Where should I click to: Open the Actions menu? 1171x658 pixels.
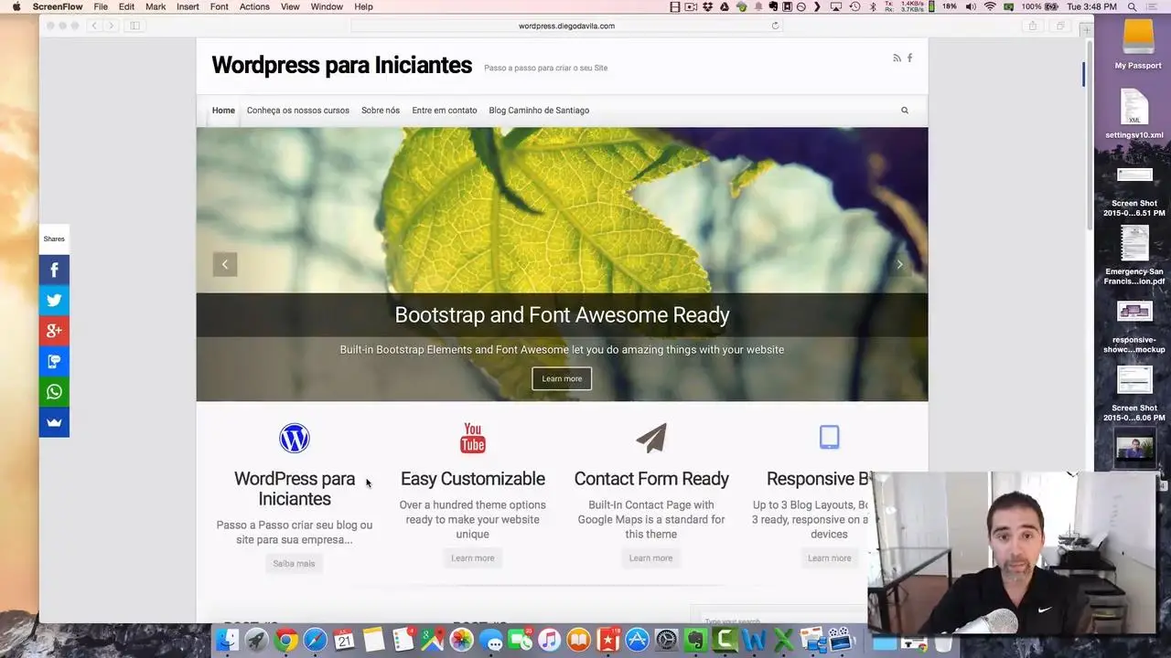[254, 6]
